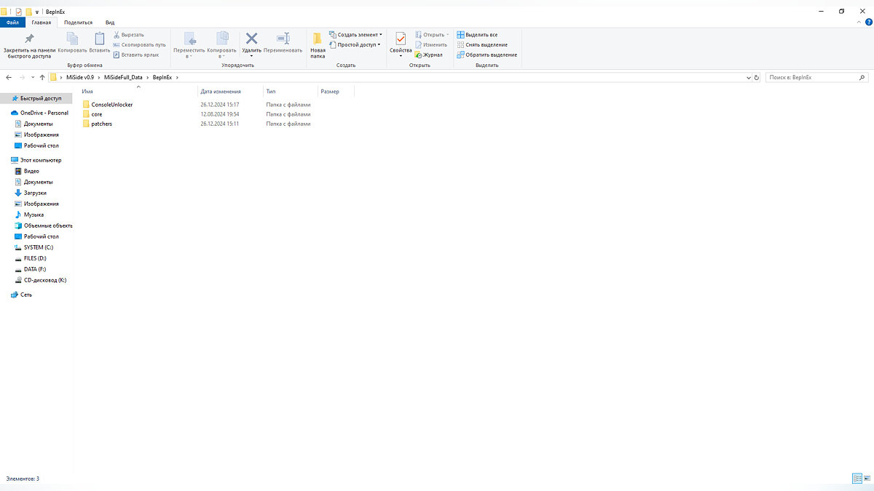The height and width of the screenshot is (491, 874).
Task: Switch to large icons view in status bar
Action: tap(867, 479)
